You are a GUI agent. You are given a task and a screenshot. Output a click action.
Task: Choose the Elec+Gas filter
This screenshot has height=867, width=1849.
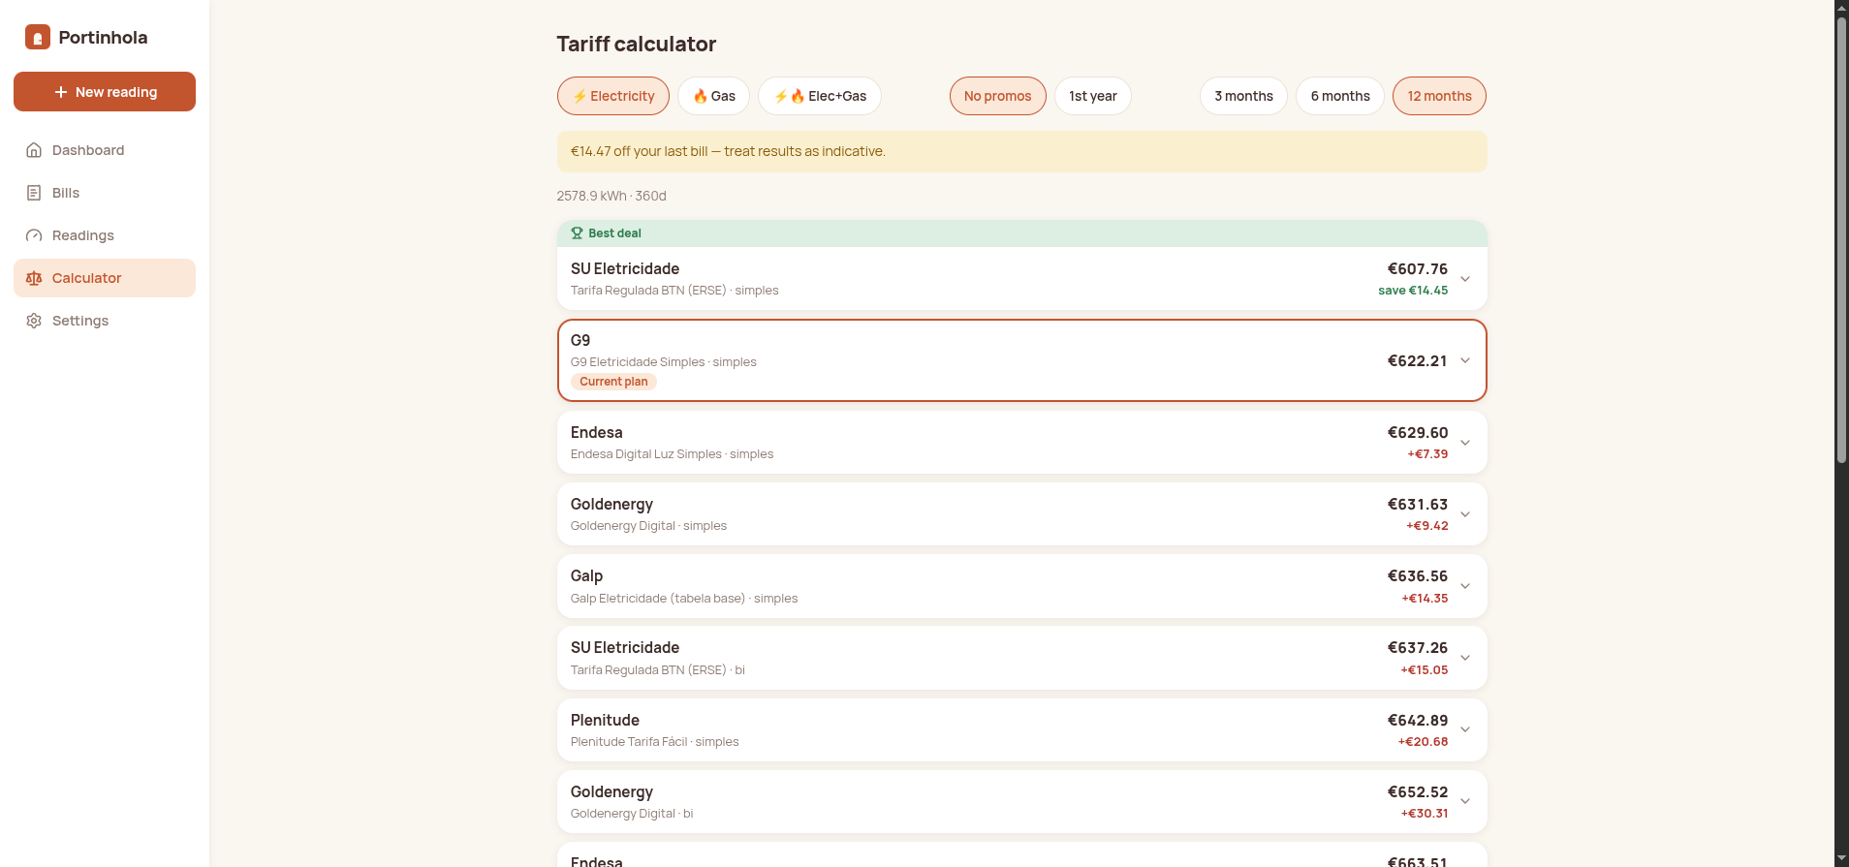pos(820,96)
